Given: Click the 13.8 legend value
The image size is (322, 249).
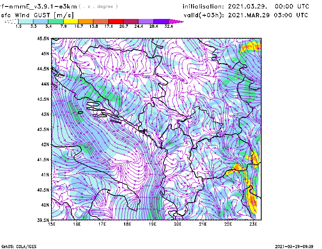Looking at the screenshot, I should [x=94, y=26].
